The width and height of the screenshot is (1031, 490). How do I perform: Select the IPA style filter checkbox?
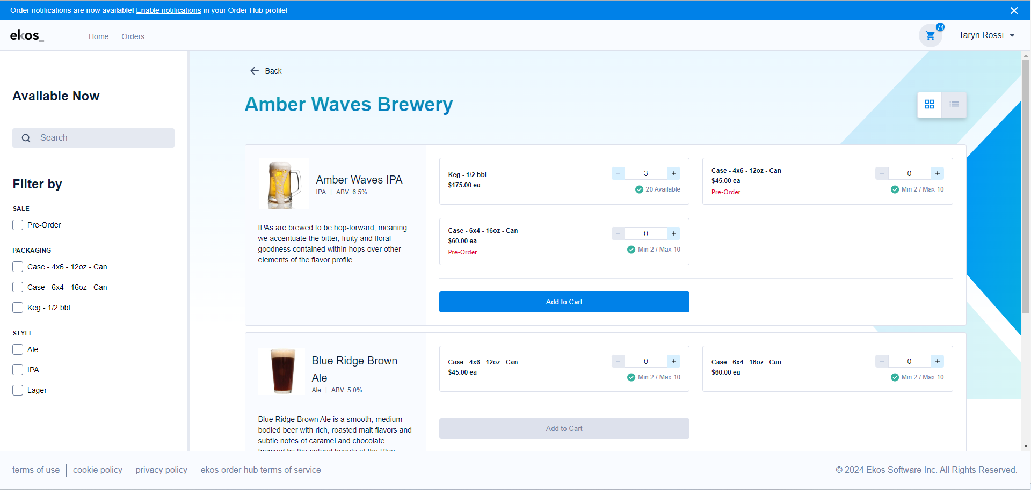click(x=18, y=370)
